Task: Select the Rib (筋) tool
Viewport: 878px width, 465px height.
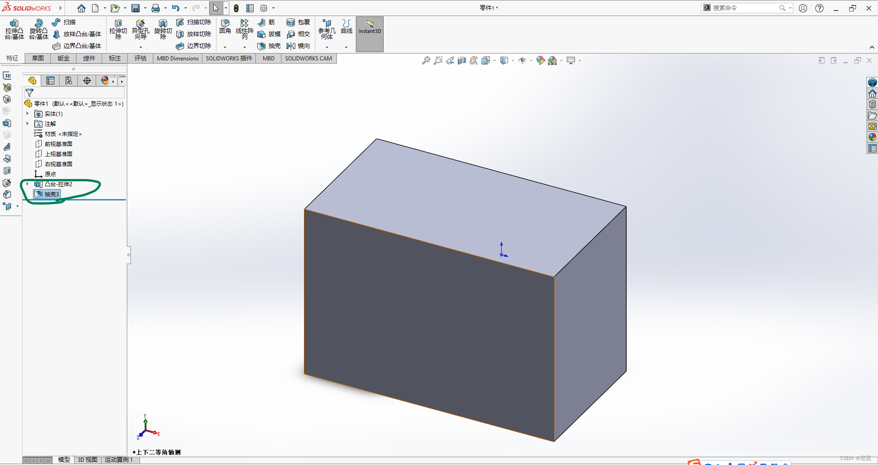Action: tap(266, 22)
